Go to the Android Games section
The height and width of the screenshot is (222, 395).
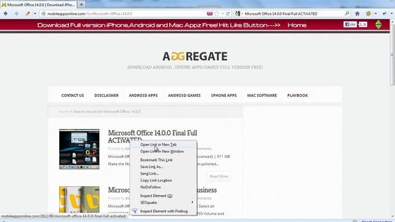click(x=185, y=96)
